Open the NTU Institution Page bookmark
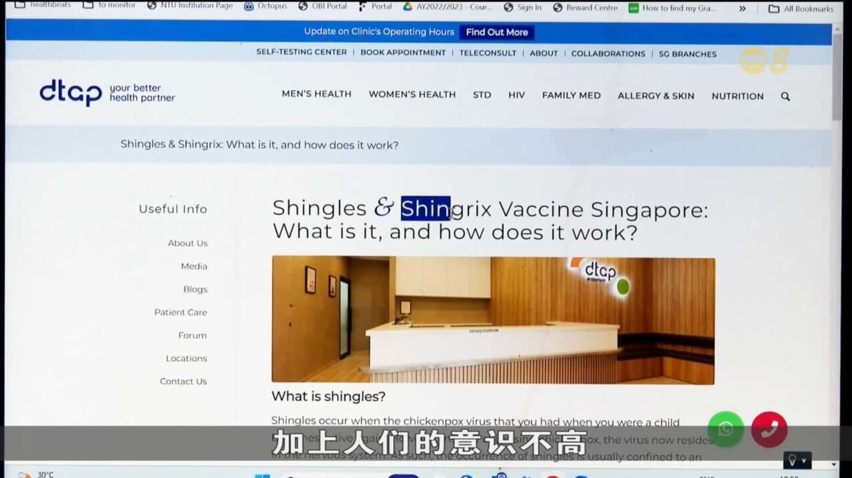Image resolution: width=852 pixels, height=478 pixels. pyautogui.click(x=190, y=6)
